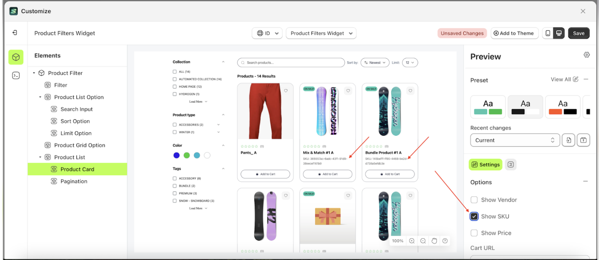Select the blue color filter swatch
Viewport: 599px width, 260px height.
(176, 155)
